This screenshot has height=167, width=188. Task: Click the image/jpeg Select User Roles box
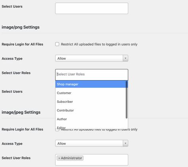92,160
